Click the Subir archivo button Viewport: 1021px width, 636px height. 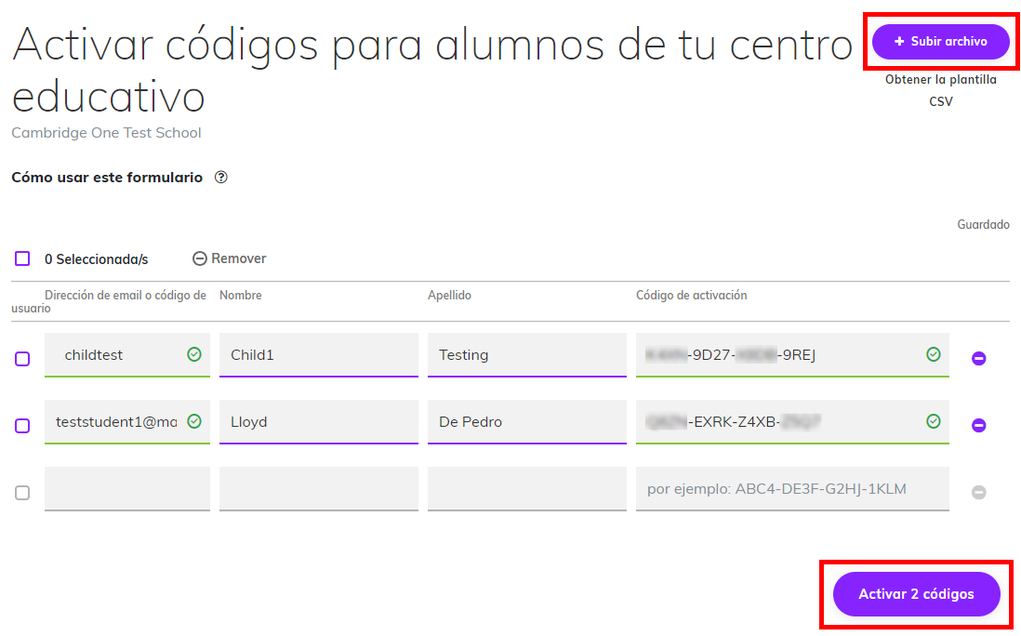pyautogui.click(x=941, y=42)
